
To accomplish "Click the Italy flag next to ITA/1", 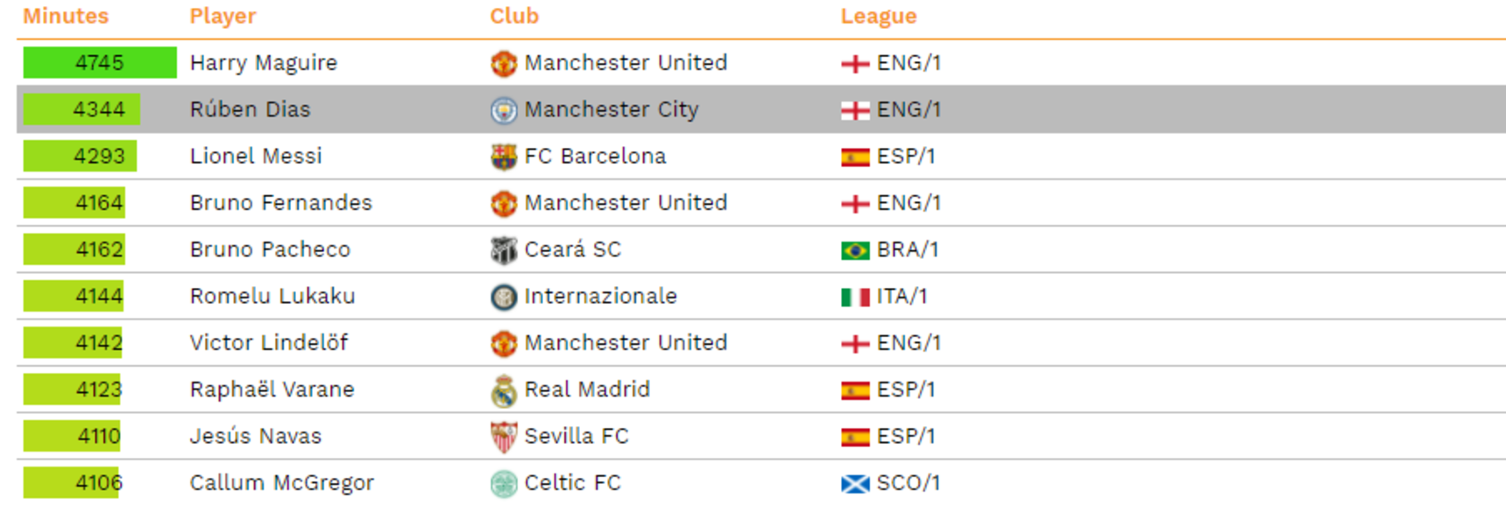I will click(x=855, y=297).
